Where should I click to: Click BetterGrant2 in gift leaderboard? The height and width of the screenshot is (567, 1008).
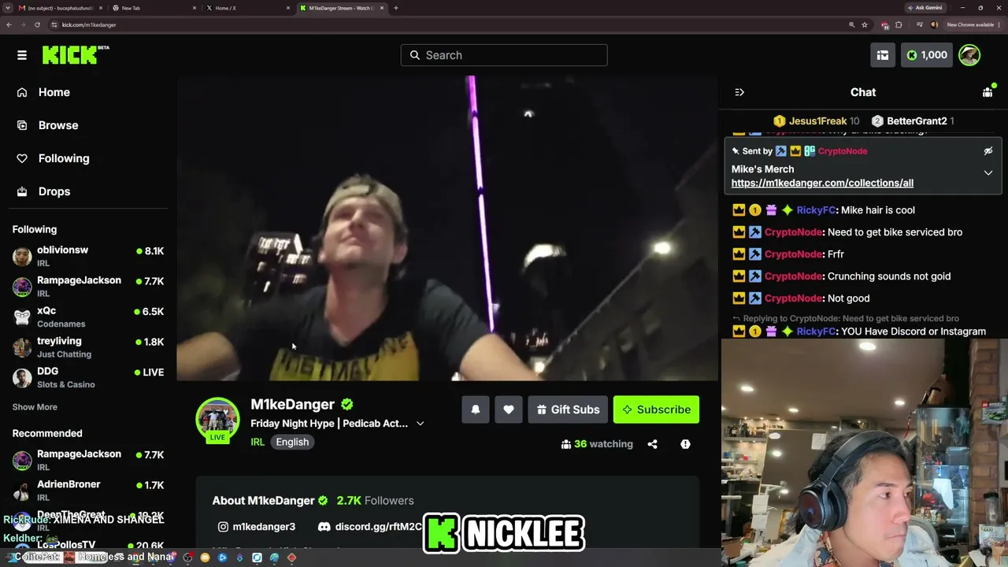913,121
